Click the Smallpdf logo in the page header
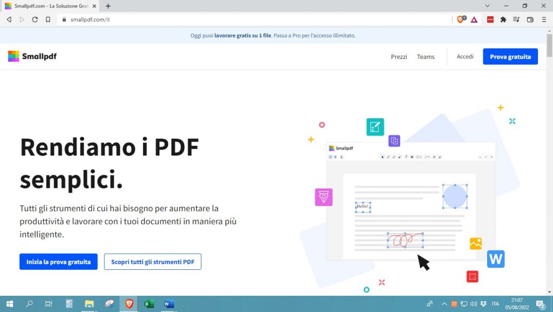Screen dimensions: 553x312 pyautogui.click(x=32, y=56)
